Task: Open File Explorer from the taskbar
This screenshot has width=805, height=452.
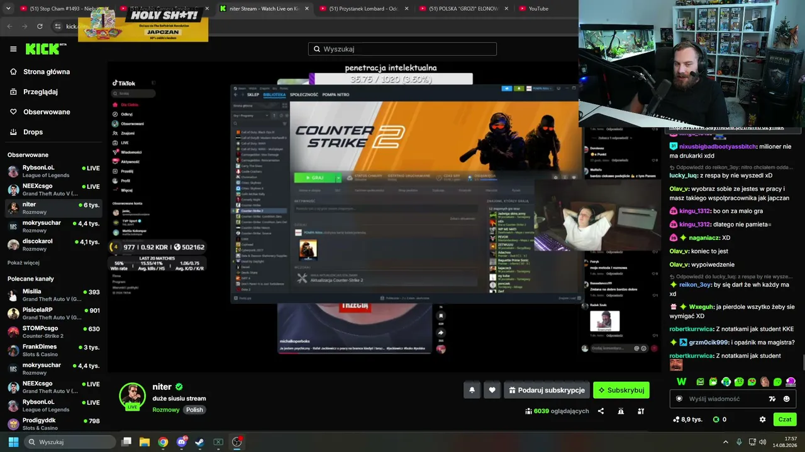Action: pyautogui.click(x=145, y=442)
